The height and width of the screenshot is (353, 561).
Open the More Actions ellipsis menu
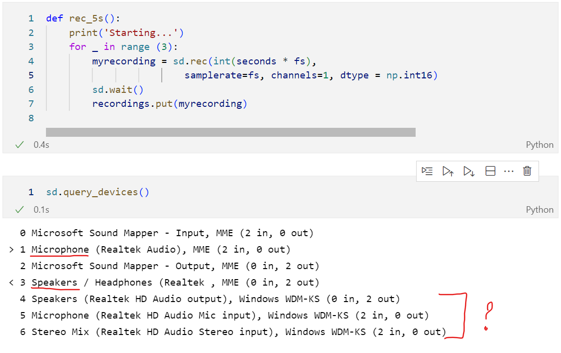509,171
